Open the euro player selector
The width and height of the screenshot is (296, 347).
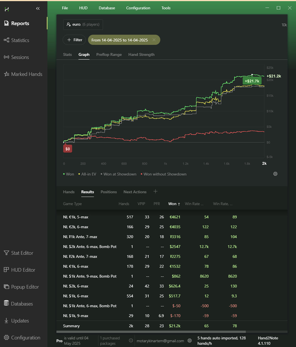[83, 24]
